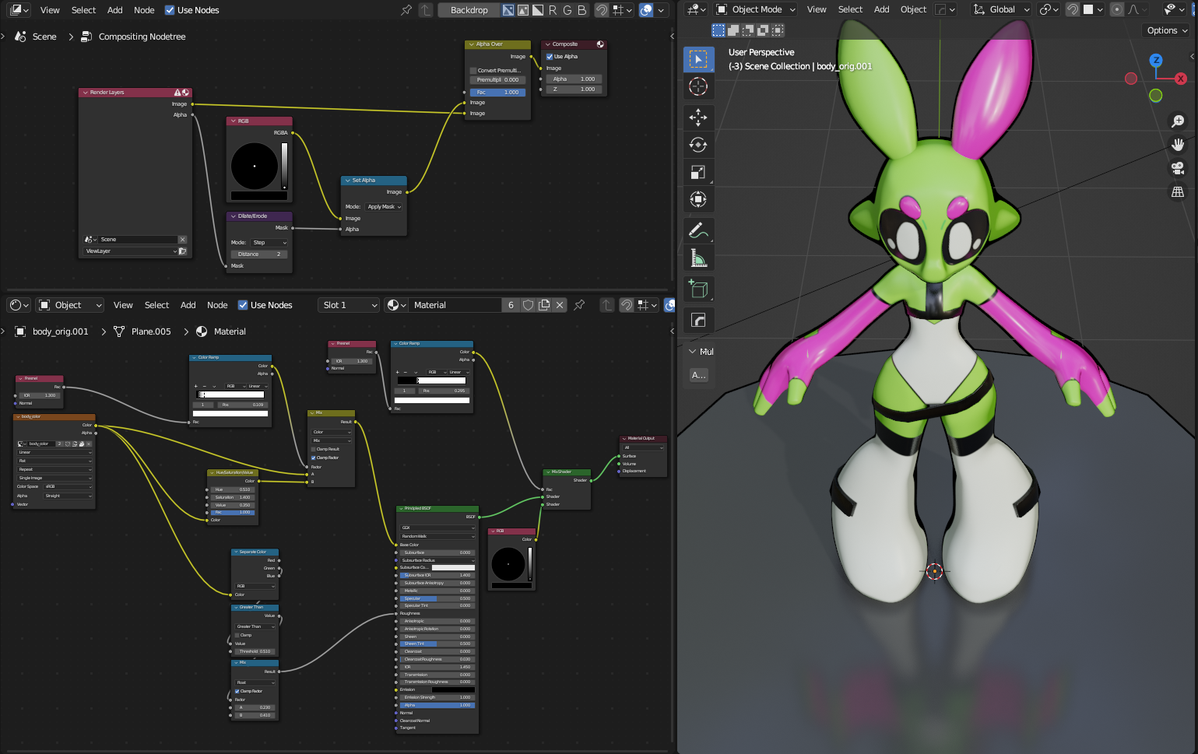Image resolution: width=1198 pixels, height=754 pixels.
Task: Toggle the Backdrop button in compositor
Action: coord(469,10)
